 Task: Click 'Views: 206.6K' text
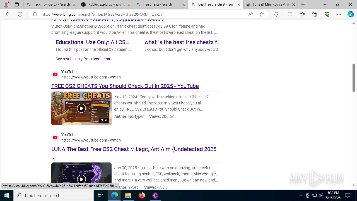click(162, 116)
